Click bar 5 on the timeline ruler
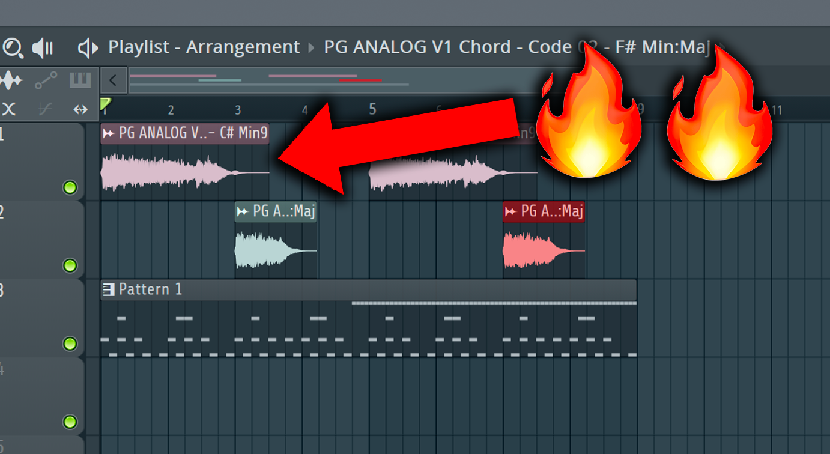Screen dimensions: 830x454 click(x=372, y=109)
